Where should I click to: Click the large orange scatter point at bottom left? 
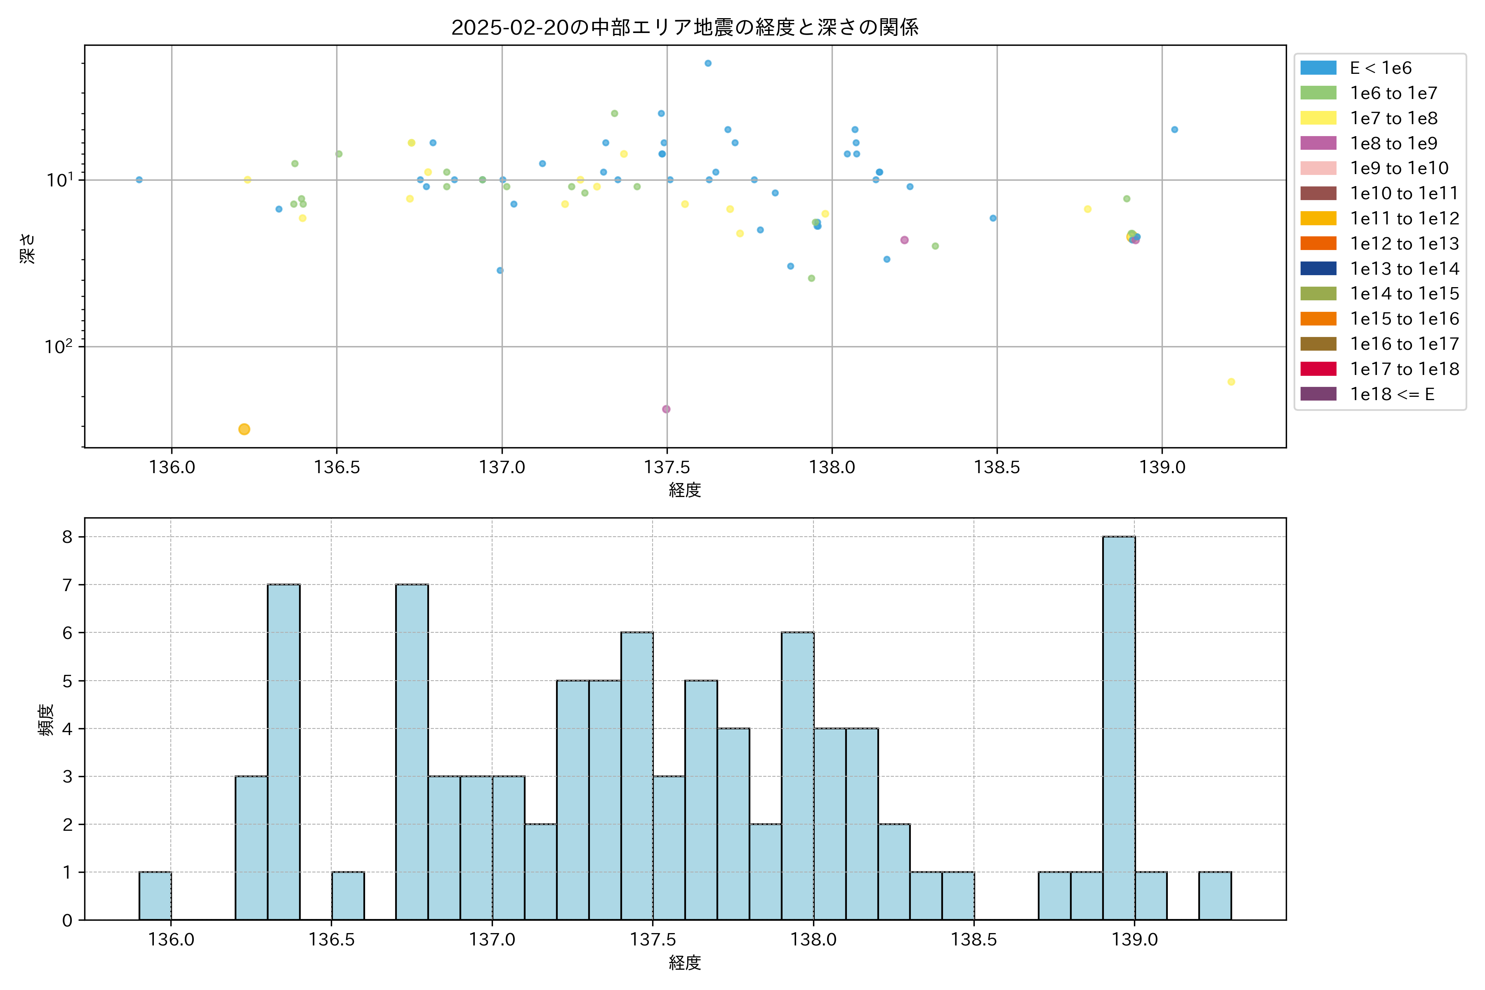coord(244,429)
